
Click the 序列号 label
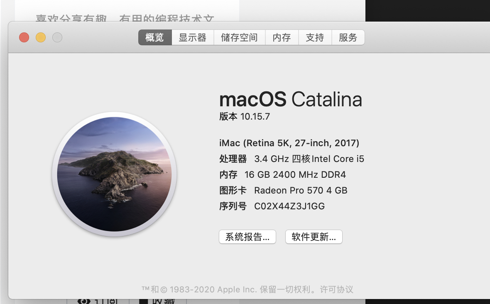(x=233, y=206)
